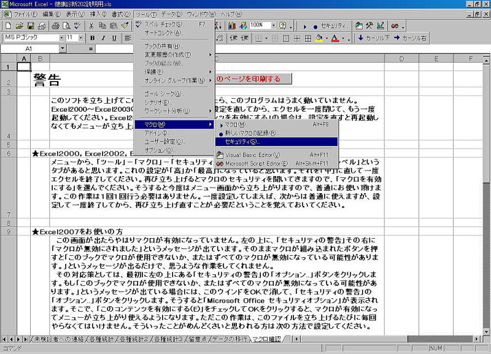Click the formula bar equals sign
491x354 pixels.
pyautogui.click(x=90, y=49)
